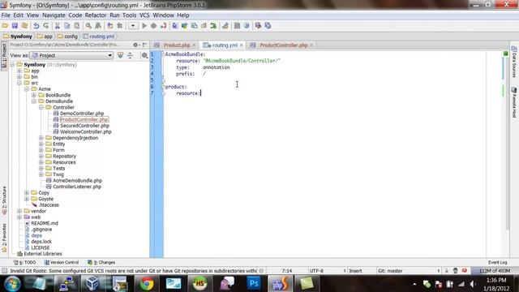Click the Find (magnifier) toolbar icon
The image size is (519, 292).
point(88,26)
